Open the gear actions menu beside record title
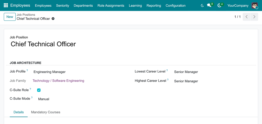Screen dimensions: 262x124 [53, 19]
